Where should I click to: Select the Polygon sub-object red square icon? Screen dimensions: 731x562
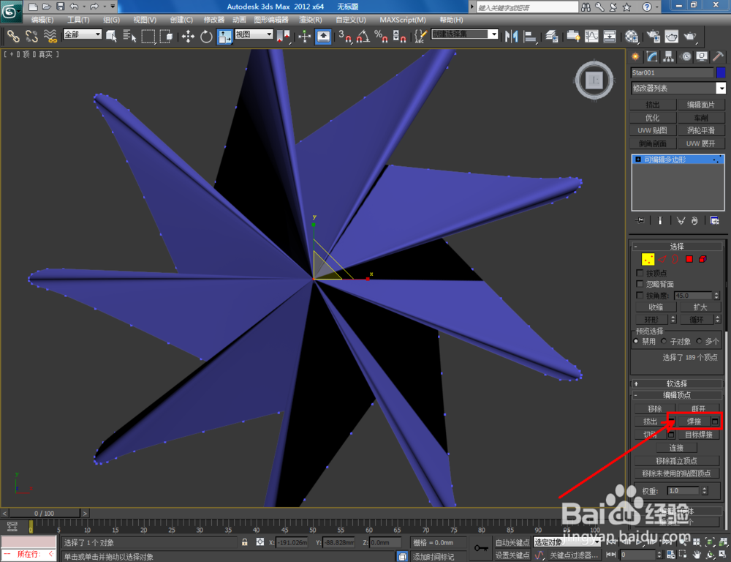click(689, 259)
